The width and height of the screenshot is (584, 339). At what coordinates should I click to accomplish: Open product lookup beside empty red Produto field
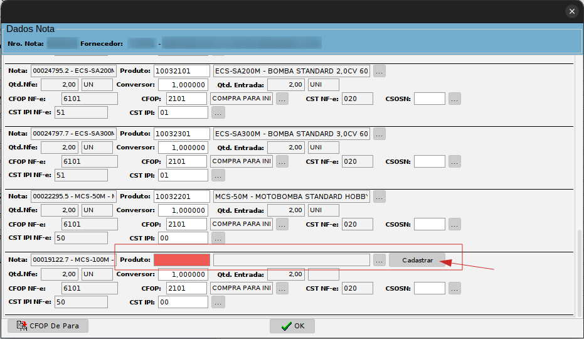pyautogui.click(x=379, y=260)
